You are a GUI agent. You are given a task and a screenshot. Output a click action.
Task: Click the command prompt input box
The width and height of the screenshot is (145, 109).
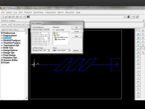(77, 17)
